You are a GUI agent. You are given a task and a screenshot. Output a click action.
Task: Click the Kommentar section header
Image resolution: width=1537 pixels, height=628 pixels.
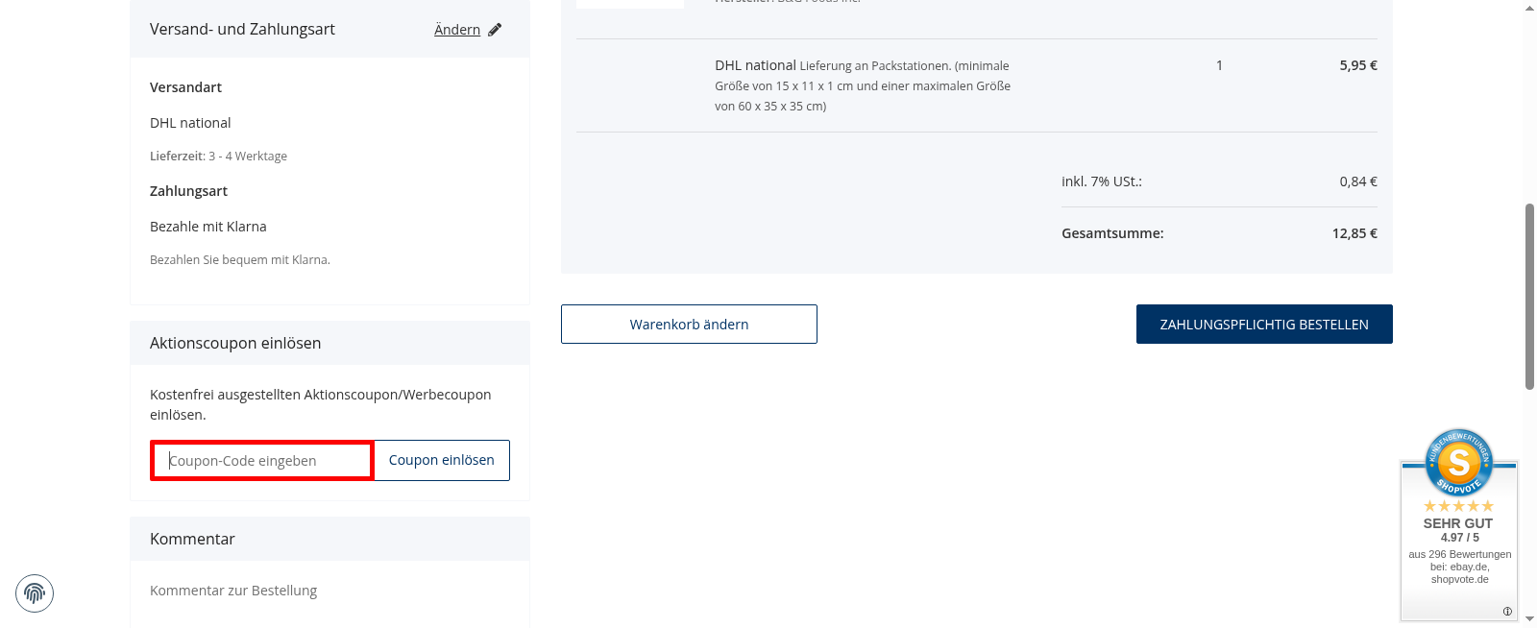[192, 539]
